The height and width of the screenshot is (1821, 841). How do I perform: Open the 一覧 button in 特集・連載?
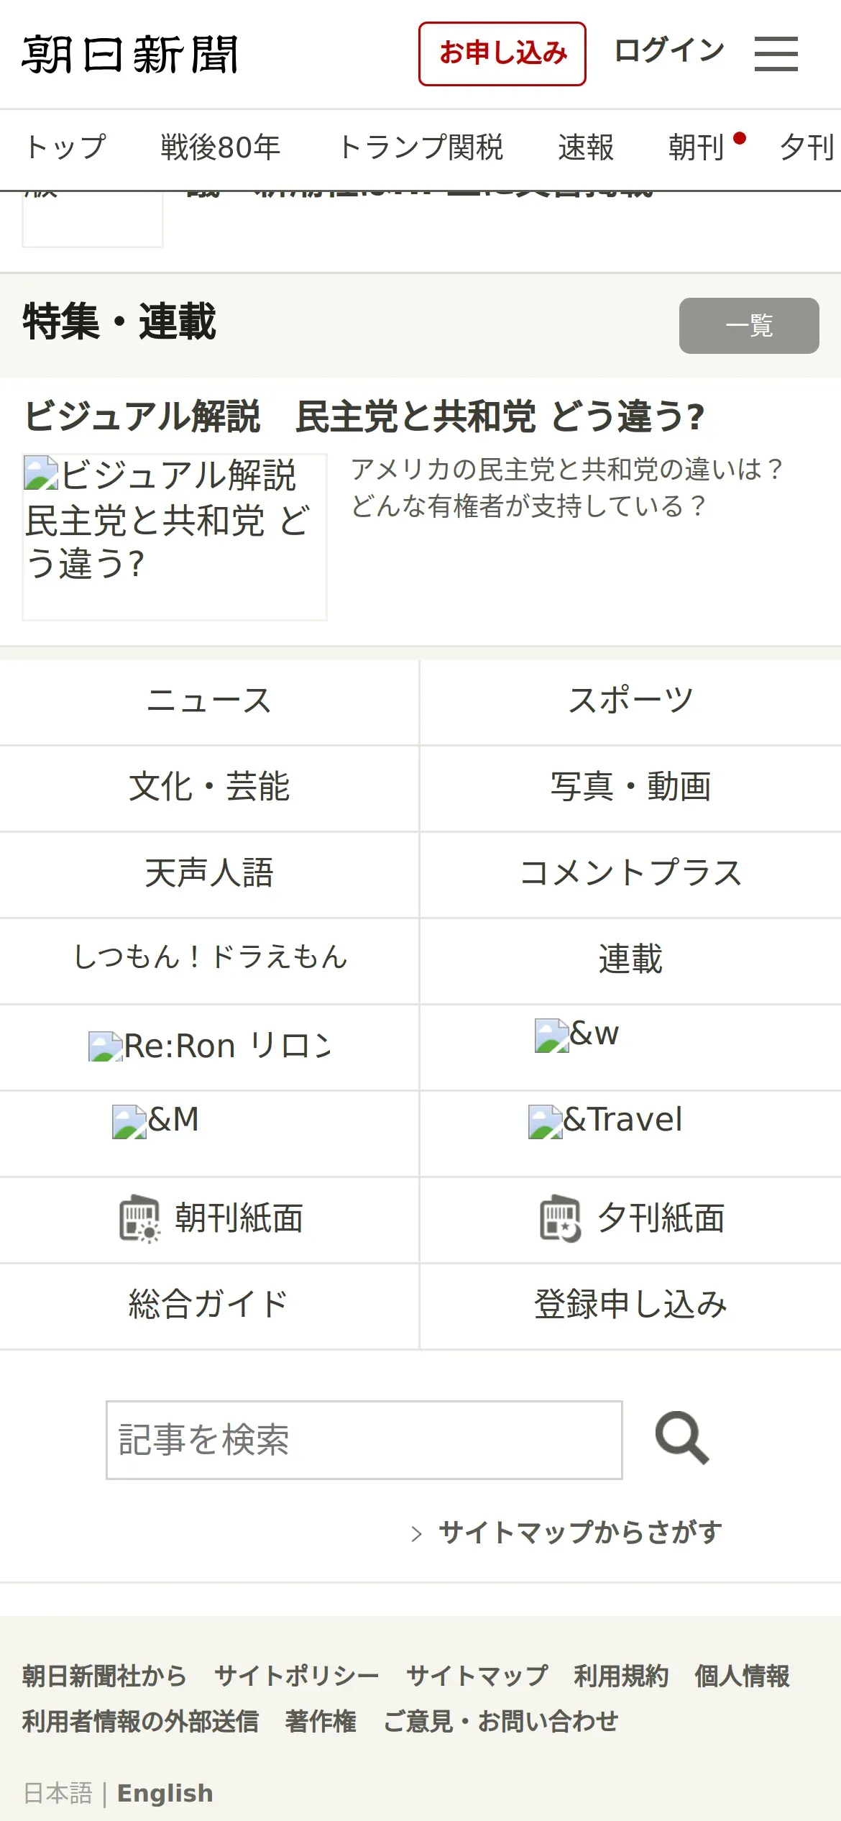pyautogui.click(x=749, y=326)
